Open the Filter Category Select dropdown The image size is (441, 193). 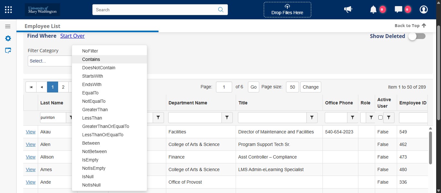pos(50,61)
